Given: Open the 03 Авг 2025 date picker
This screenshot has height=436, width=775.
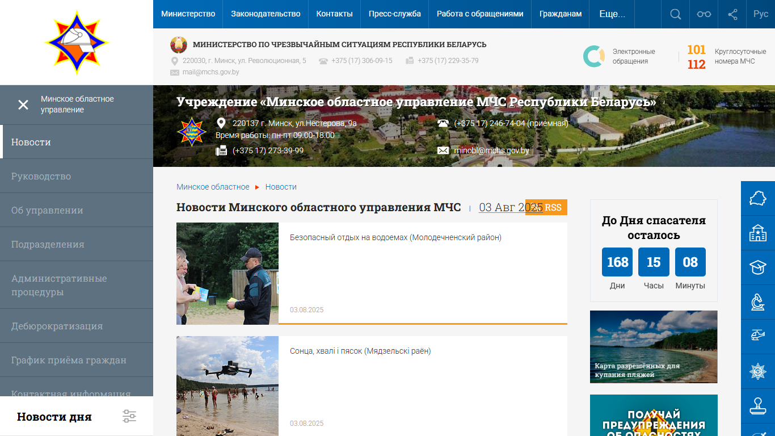Looking at the screenshot, I should (x=511, y=208).
